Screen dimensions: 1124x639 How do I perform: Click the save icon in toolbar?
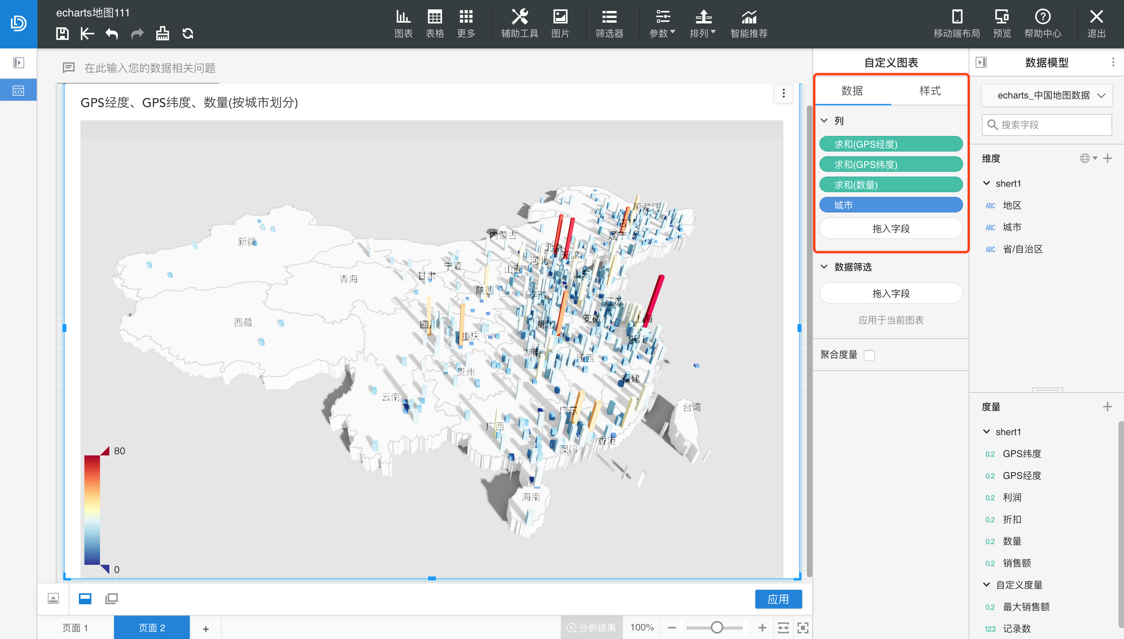tap(62, 33)
